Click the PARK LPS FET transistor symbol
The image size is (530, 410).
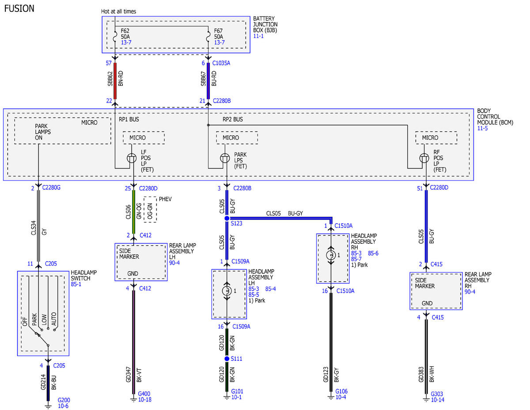225,158
